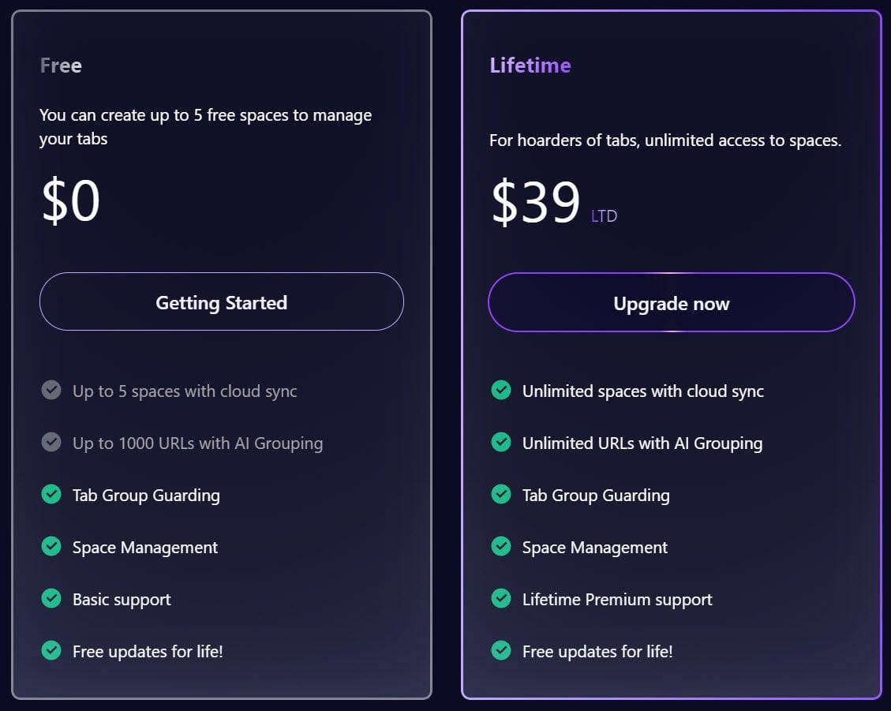The image size is (891, 711).
Task: Click the checkmark next to Free updates for life in Free column
Action: point(51,652)
